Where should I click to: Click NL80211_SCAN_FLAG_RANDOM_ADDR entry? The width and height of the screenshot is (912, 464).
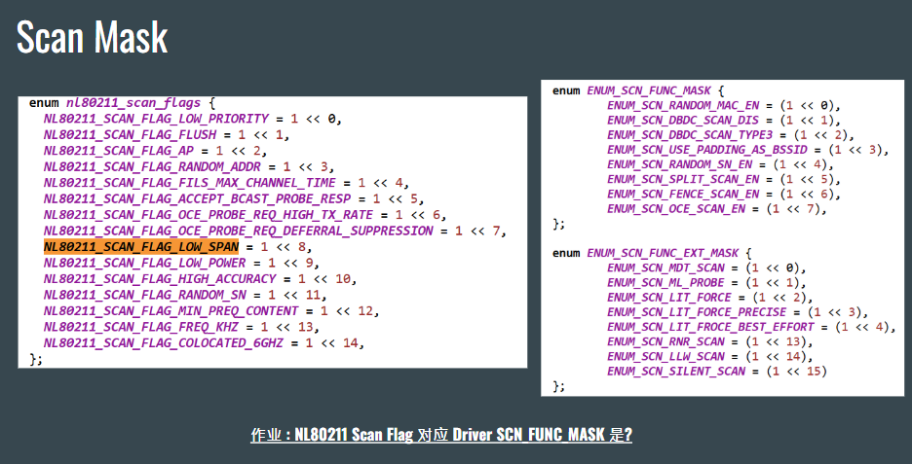pos(189,166)
